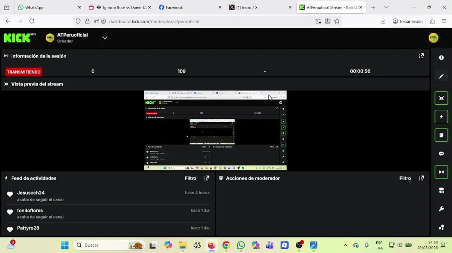Open the video camera icon in sidebar
The image size is (452, 253).
click(x=441, y=190)
